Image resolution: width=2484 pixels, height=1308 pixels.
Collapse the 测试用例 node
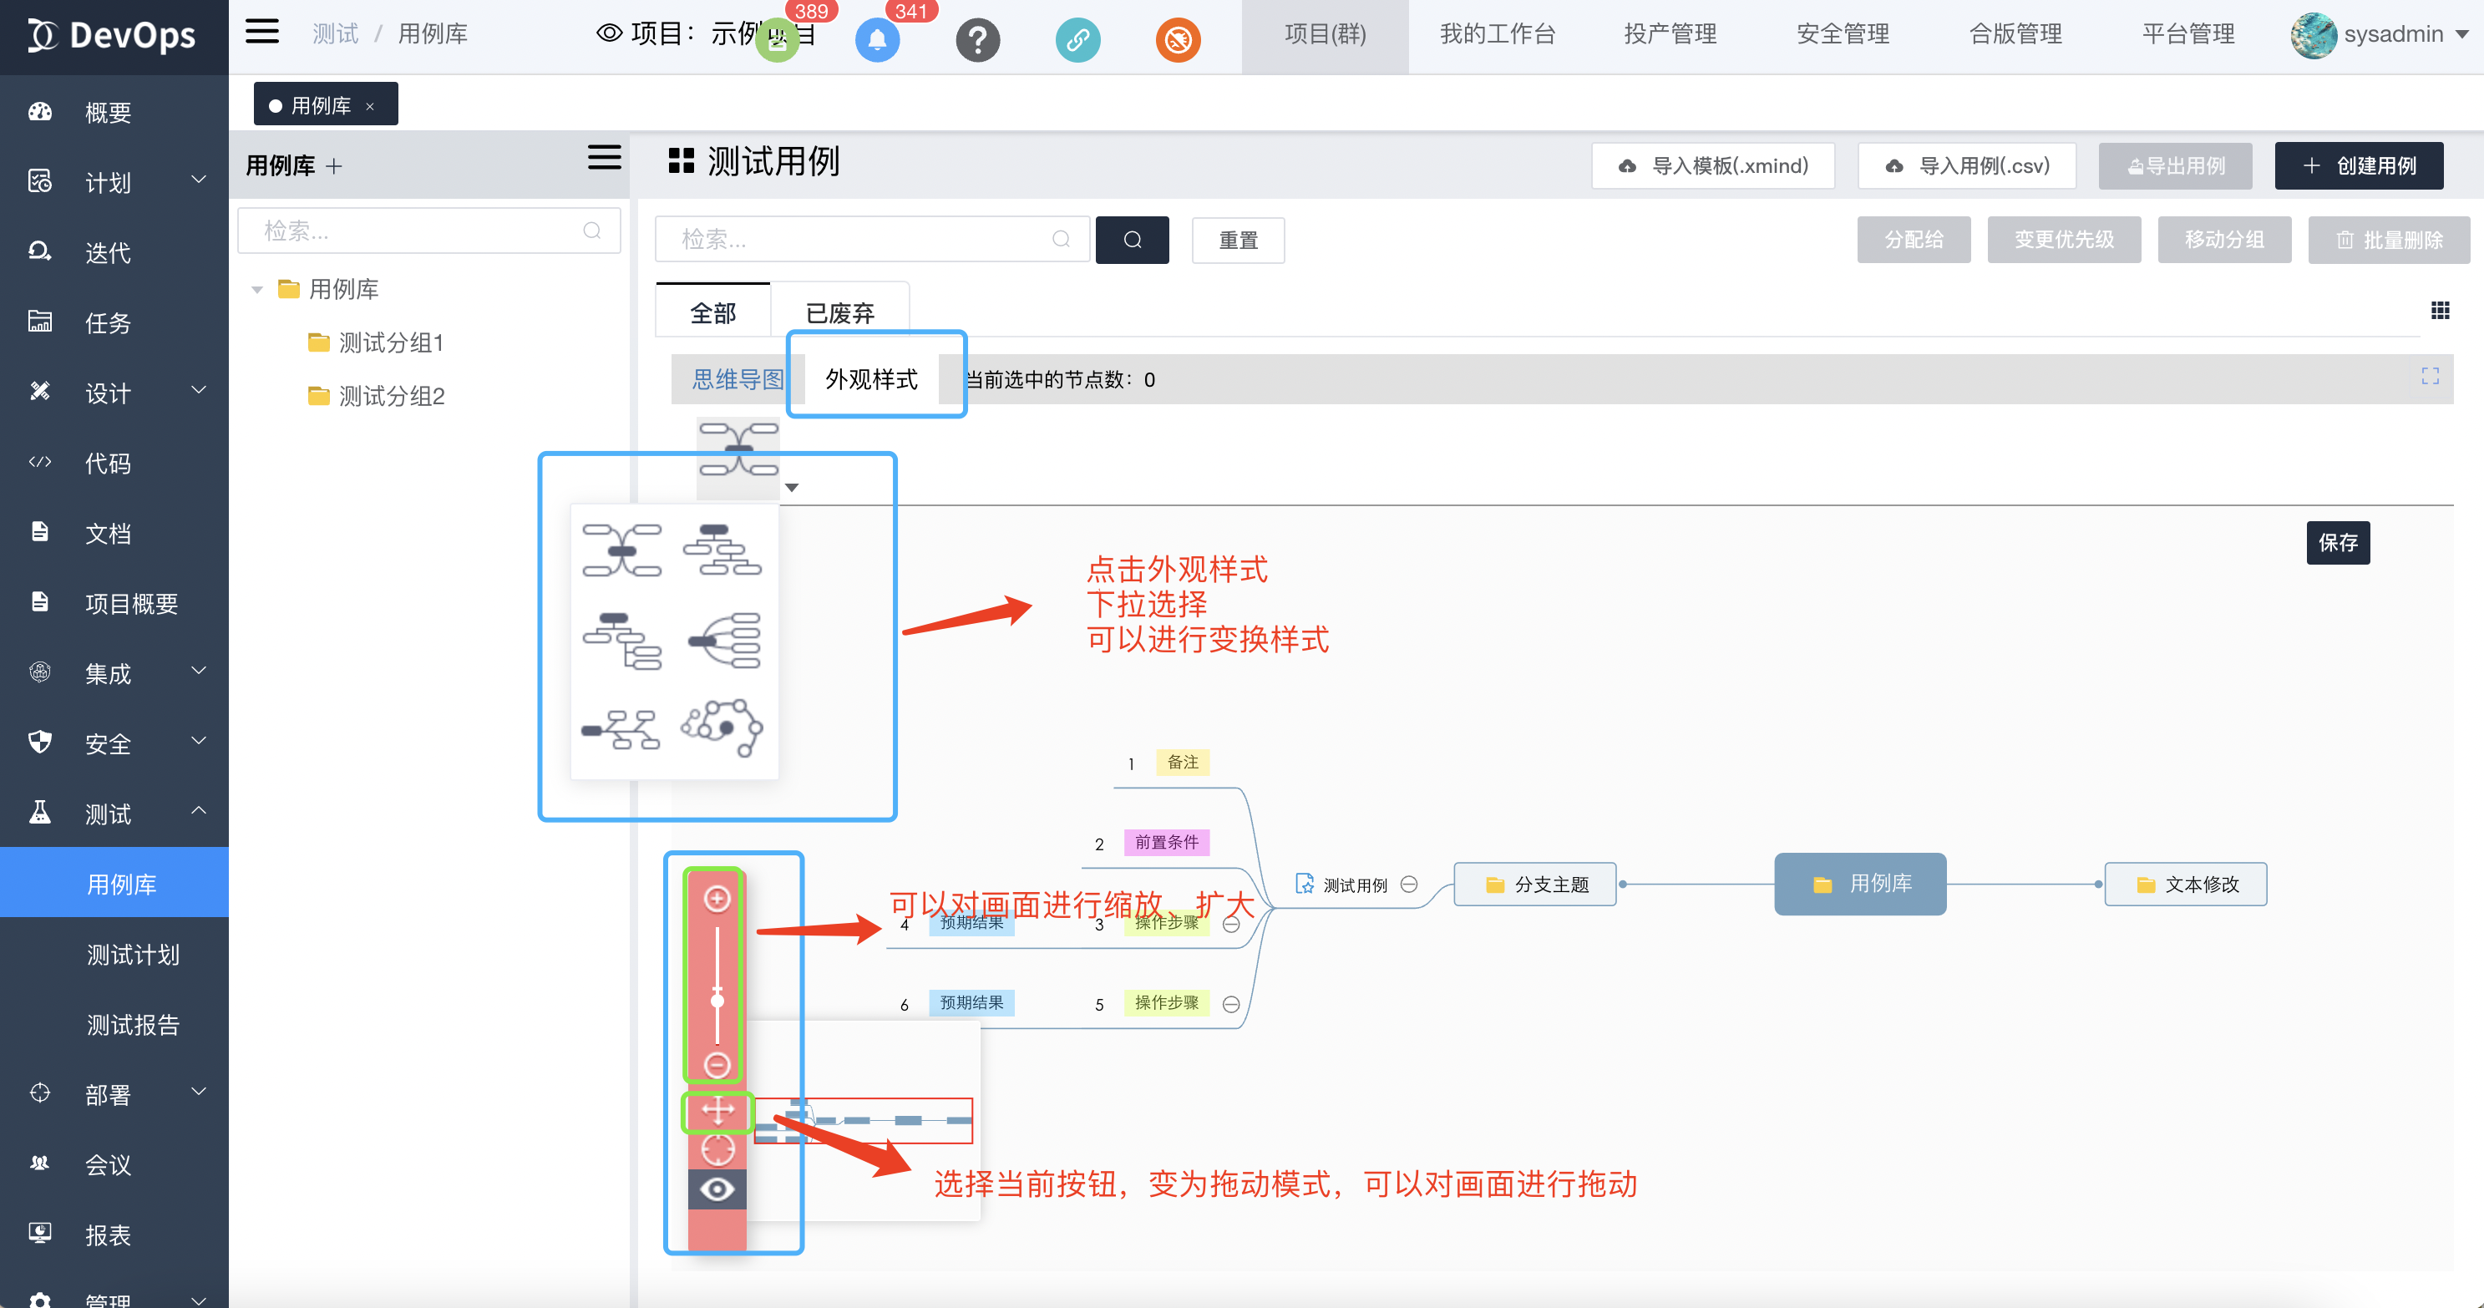1409,884
